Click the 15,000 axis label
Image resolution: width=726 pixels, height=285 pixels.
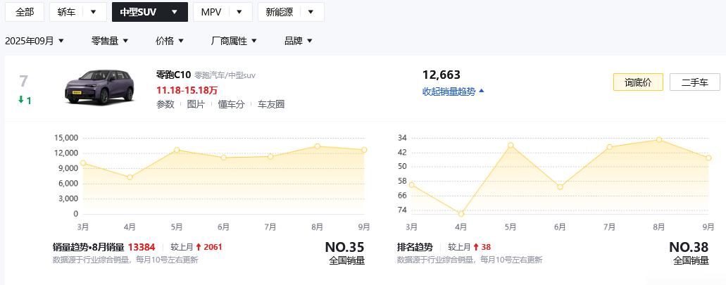point(66,138)
